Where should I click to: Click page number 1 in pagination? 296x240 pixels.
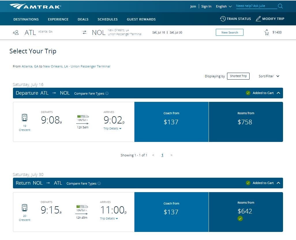pos(162,155)
